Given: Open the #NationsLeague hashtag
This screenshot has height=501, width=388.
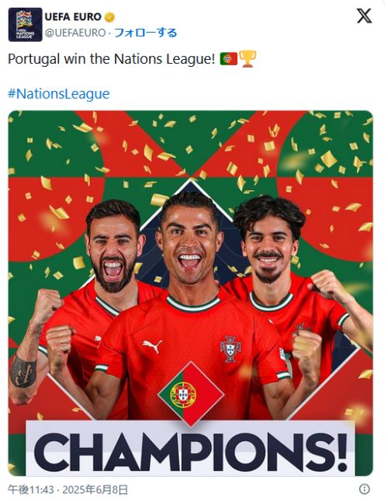Looking at the screenshot, I should 59,94.
